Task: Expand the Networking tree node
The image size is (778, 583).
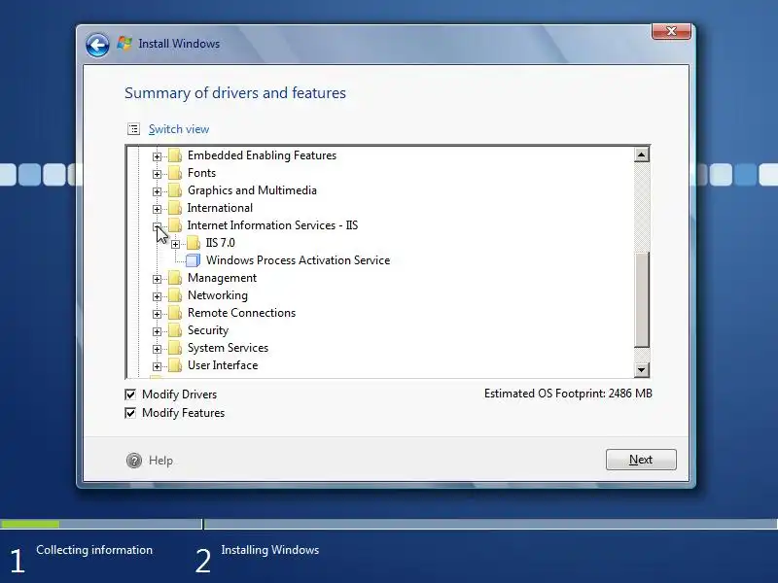Action: [x=157, y=296]
